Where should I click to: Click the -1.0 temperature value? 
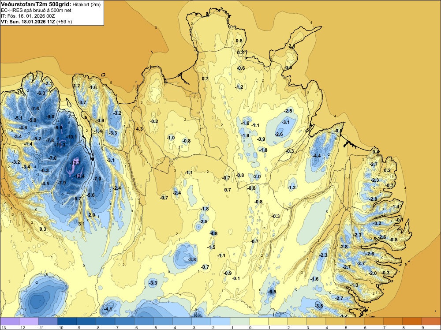click(x=170, y=138)
